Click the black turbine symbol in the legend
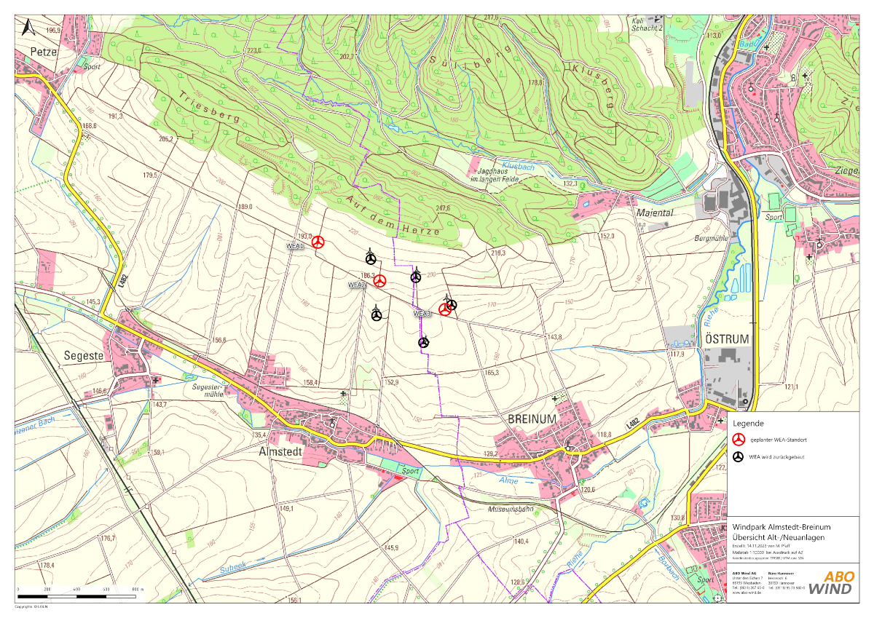Image resolution: width=874 pixels, height=618 pixels. 739,456
